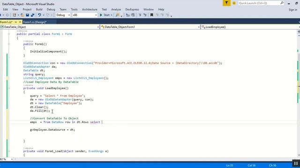
Task: Open the Project menu
Action: (27, 9)
